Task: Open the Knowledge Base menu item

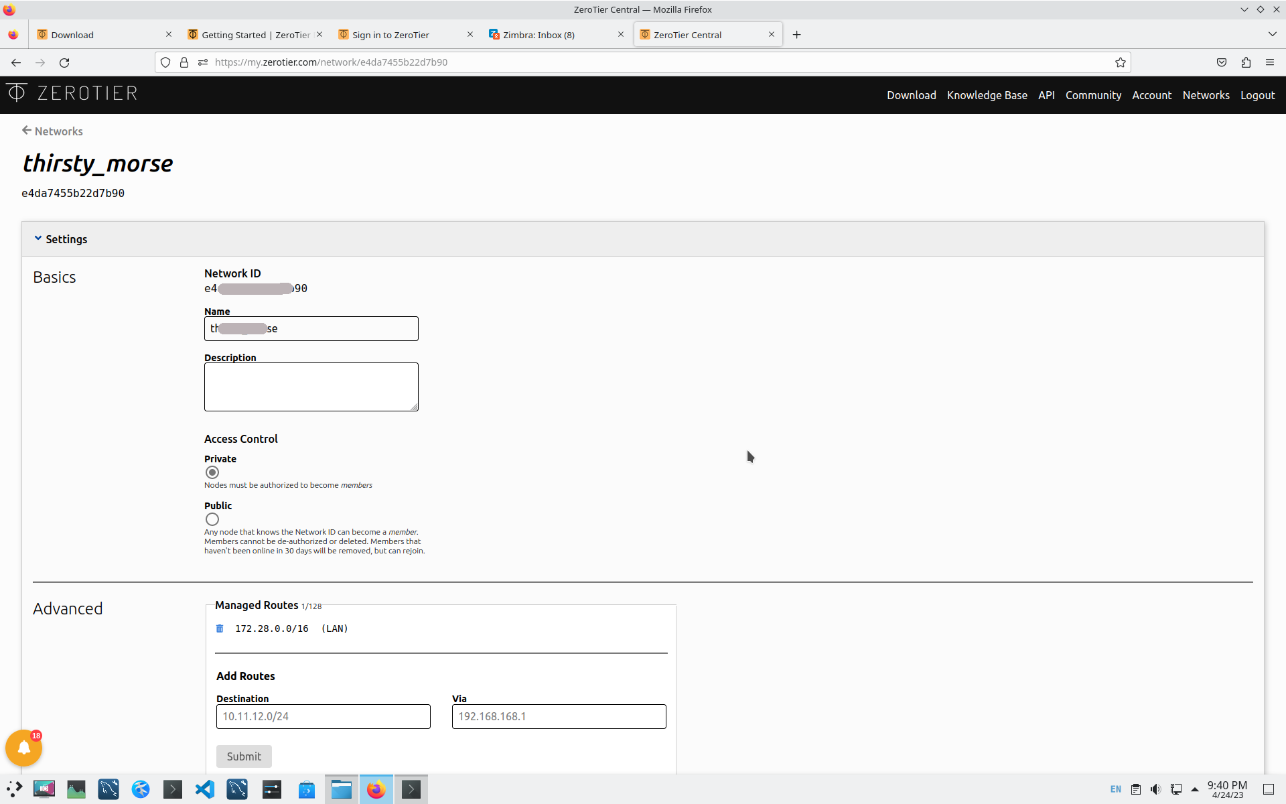Action: [x=987, y=95]
